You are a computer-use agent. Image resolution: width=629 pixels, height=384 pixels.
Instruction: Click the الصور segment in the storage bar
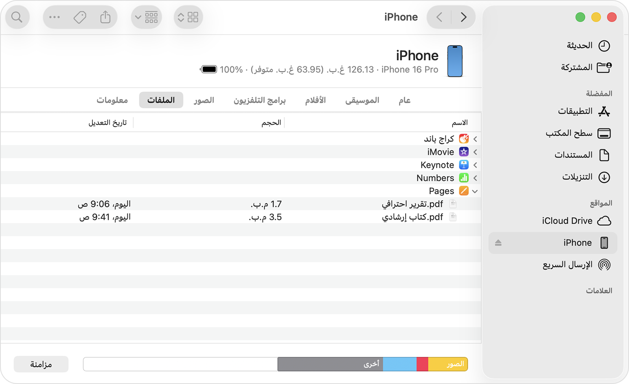448,364
